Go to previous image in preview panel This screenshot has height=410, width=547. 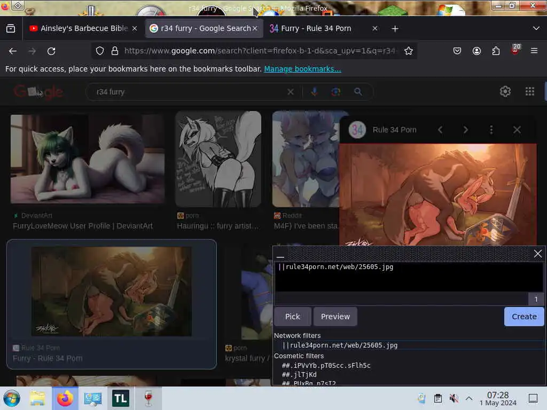click(x=440, y=130)
